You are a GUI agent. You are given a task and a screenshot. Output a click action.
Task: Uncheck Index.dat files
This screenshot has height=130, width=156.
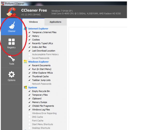click(29, 47)
